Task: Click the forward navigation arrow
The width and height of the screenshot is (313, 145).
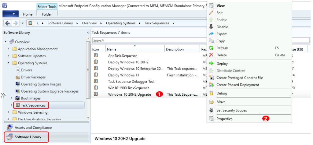Action: pyautogui.click(x=15, y=23)
